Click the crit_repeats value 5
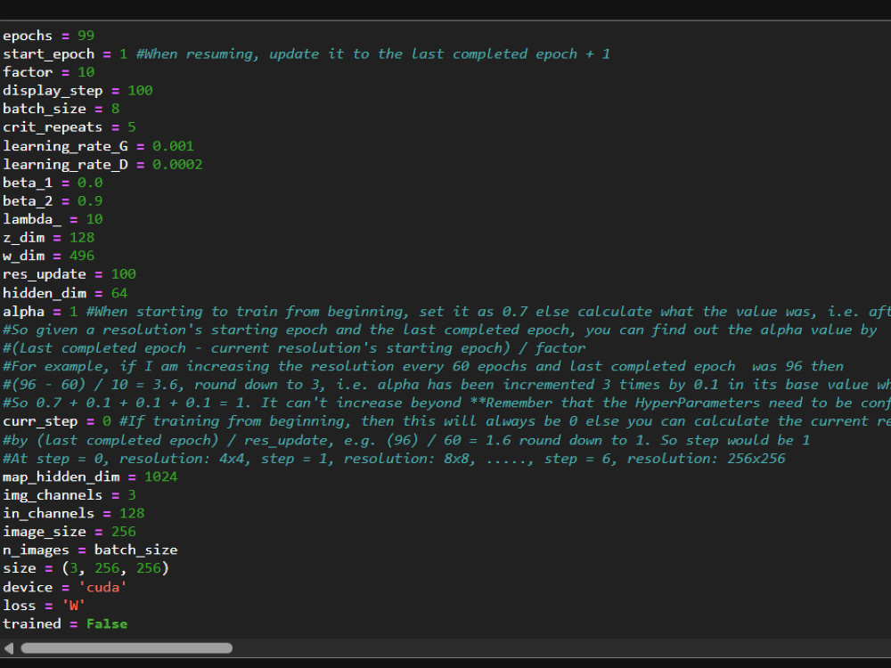Screen dimensions: 891x668 click(x=132, y=126)
